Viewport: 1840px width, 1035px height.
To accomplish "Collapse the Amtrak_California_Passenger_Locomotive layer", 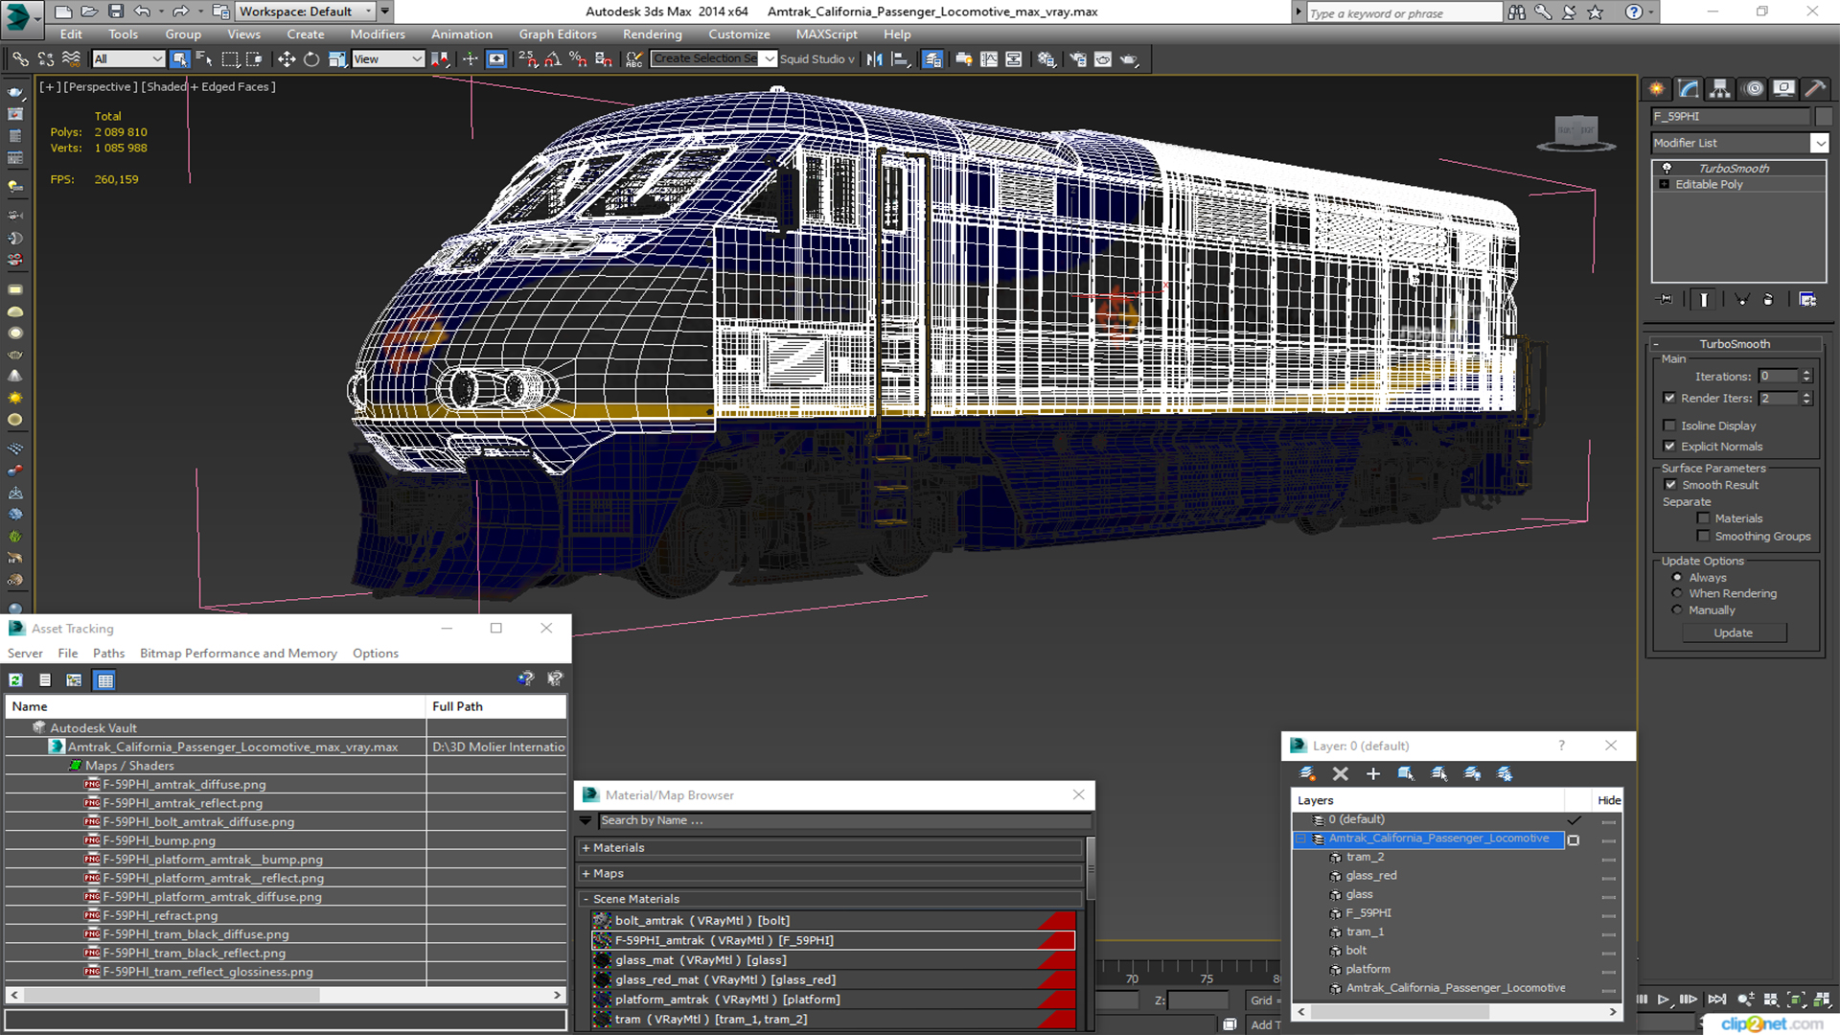I will tap(1301, 839).
